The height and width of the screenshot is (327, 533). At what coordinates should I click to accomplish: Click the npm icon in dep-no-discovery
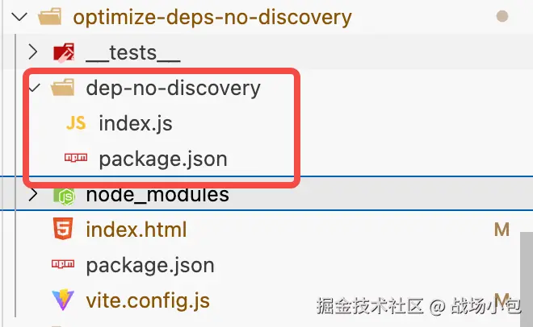[x=76, y=159]
